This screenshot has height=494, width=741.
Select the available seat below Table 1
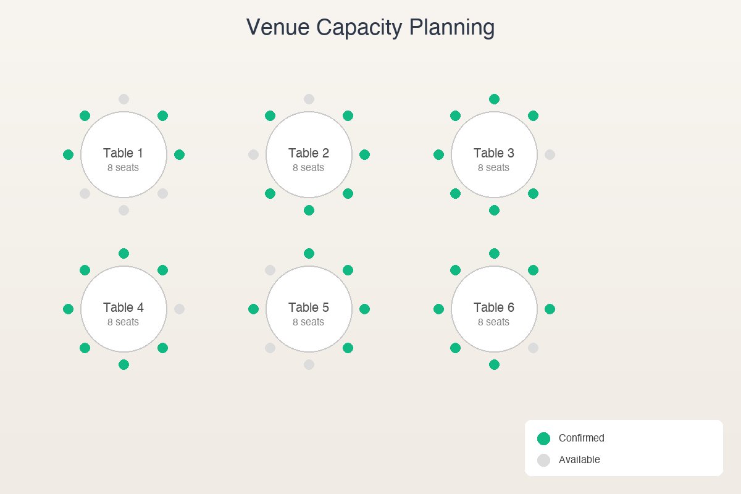124,210
